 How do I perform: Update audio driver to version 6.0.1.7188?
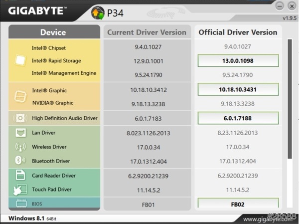click(x=237, y=118)
